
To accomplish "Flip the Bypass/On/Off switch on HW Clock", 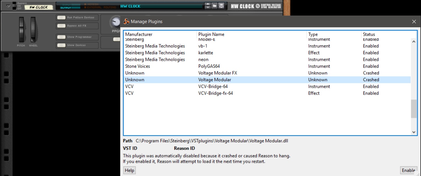I will [x=14, y=6].
